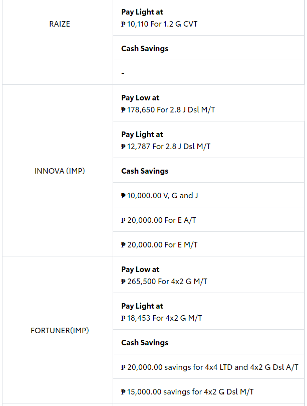Click Raize Pay Light at ₱10,110 row
The width and height of the screenshot is (307, 406).
pos(209,18)
